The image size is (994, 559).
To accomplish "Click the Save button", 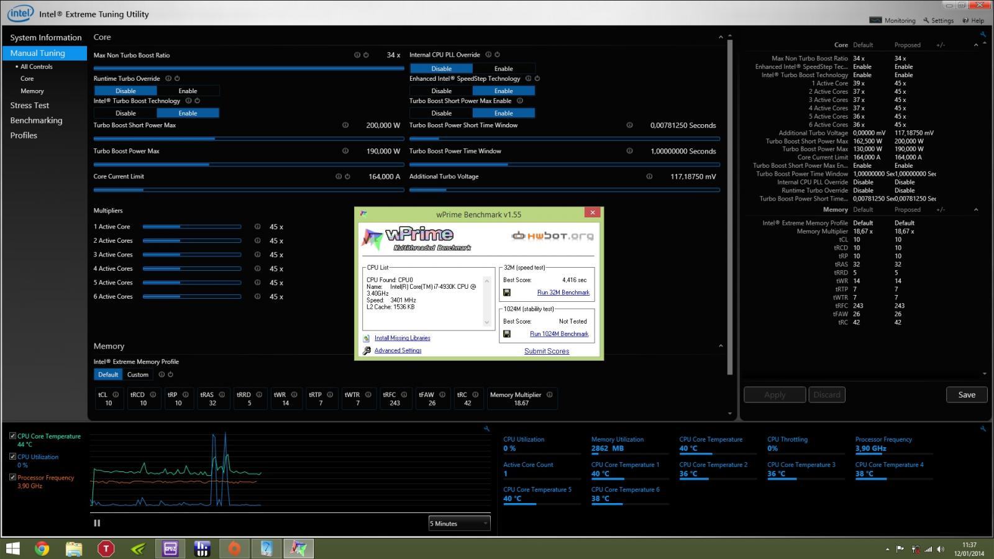I will (967, 394).
